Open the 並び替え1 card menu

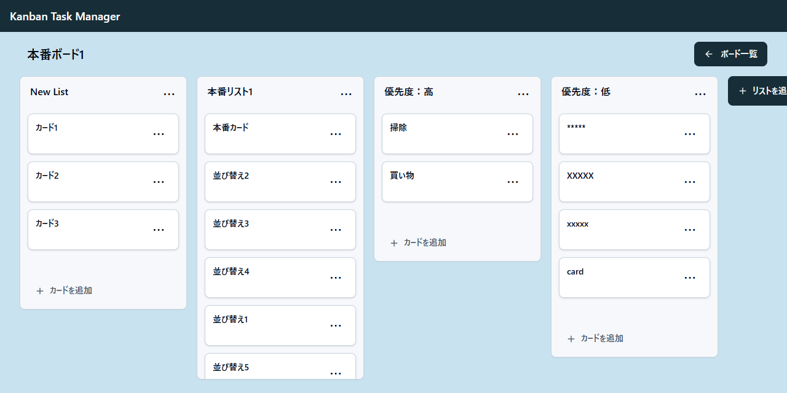pos(336,325)
